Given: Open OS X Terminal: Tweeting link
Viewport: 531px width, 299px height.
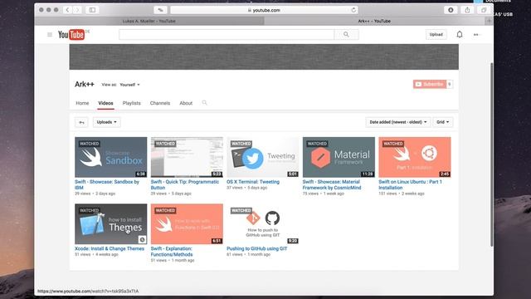Looking at the screenshot, I should (x=253, y=182).
